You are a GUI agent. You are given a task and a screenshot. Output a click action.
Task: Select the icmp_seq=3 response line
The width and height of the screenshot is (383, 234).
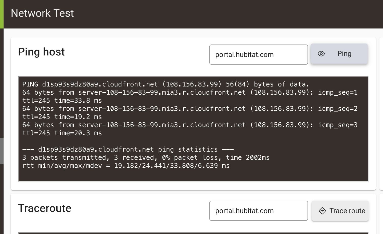point(190,129)
